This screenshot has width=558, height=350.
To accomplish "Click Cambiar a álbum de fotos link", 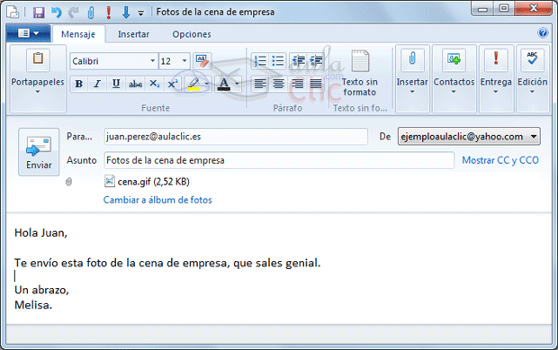I will click(x=157, y=200).
